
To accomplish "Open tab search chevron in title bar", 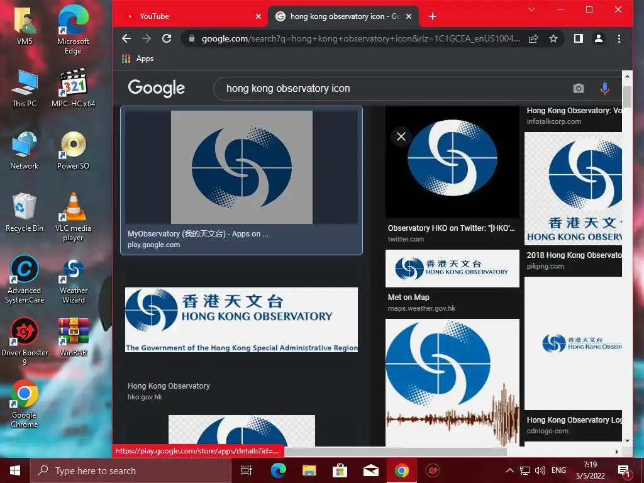I will (x=531, y=10).
